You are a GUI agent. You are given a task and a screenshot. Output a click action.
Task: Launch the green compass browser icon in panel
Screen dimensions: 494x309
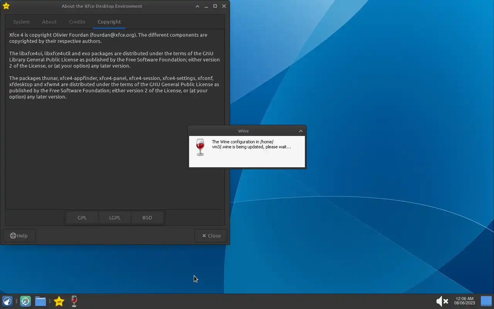pos(25,301)
